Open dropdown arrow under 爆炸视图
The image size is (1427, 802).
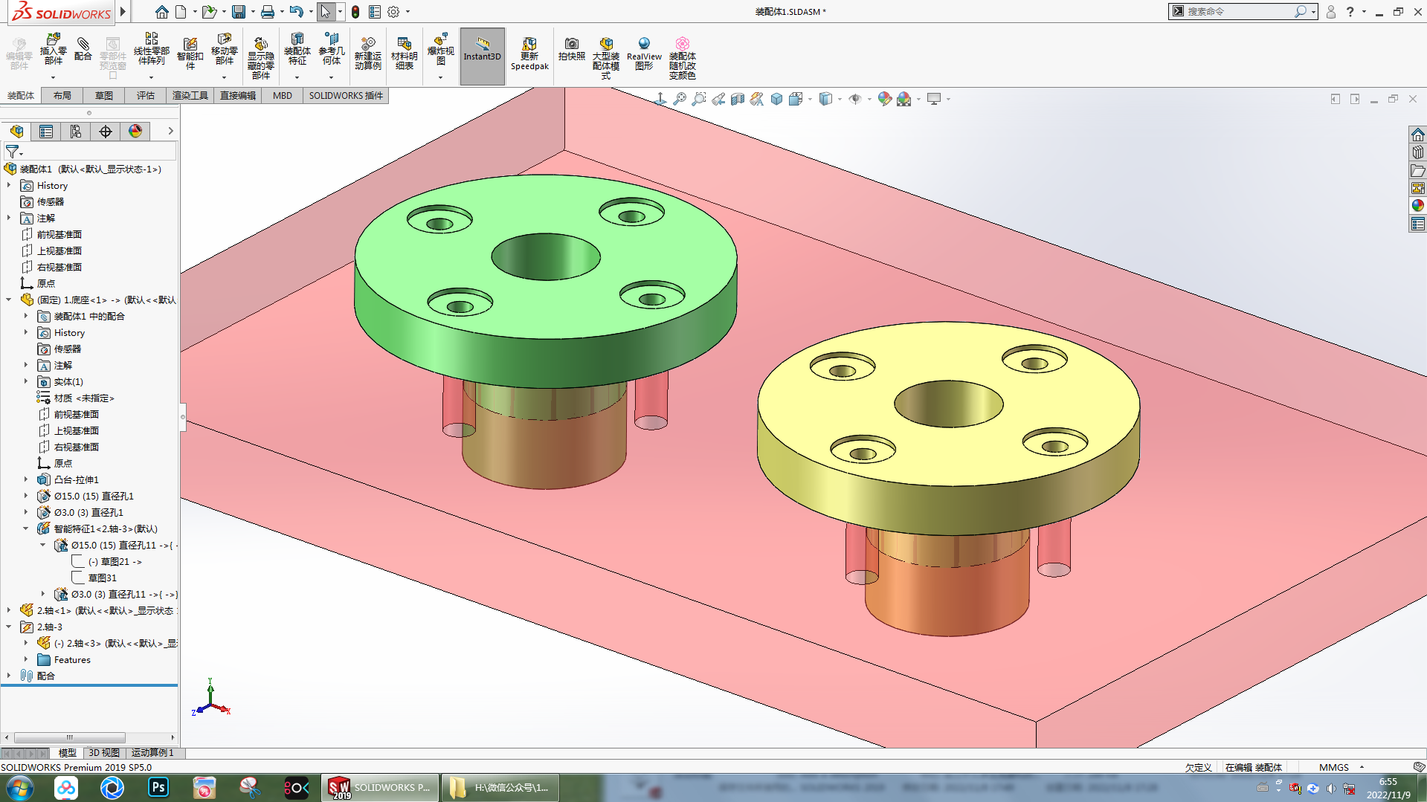coord(440,77)
